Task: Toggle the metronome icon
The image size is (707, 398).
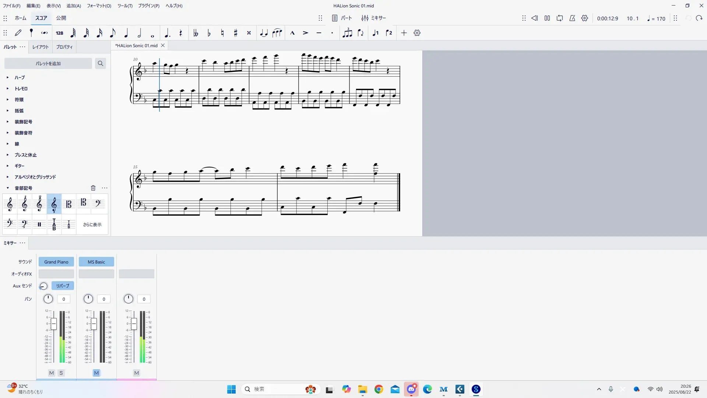Action: [x=572, y=18]
